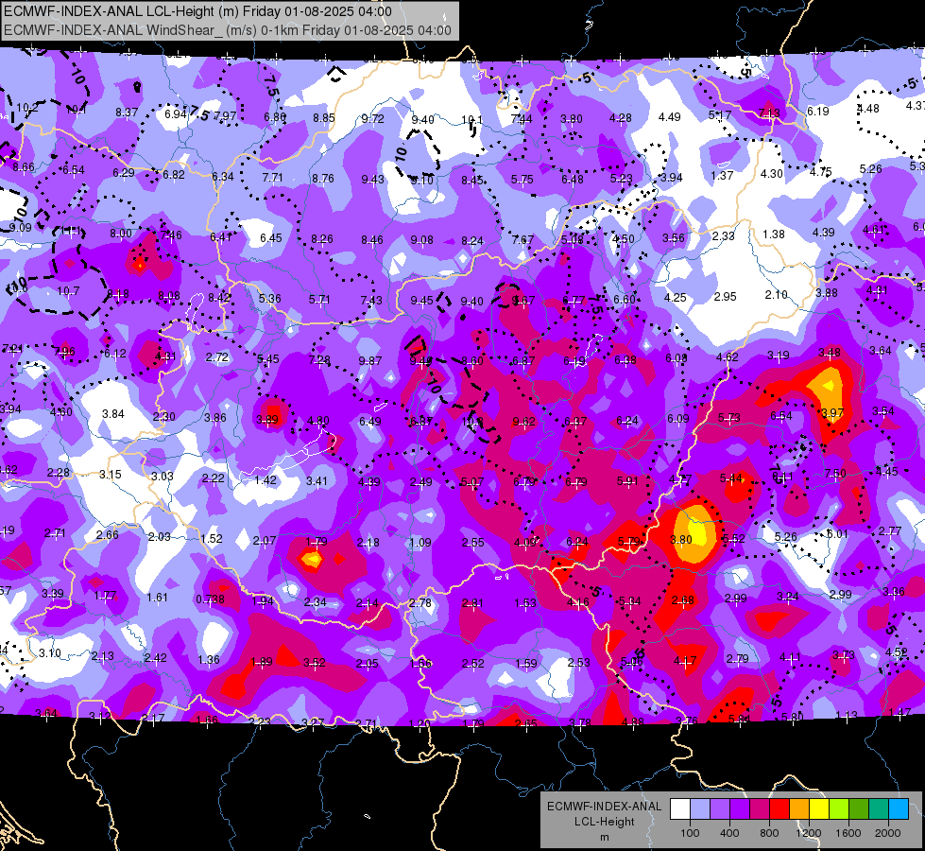Select the sky blue legend swatch after 2000
The height and width of the screenshot is (851, 925).
click(x=899, y=809)
